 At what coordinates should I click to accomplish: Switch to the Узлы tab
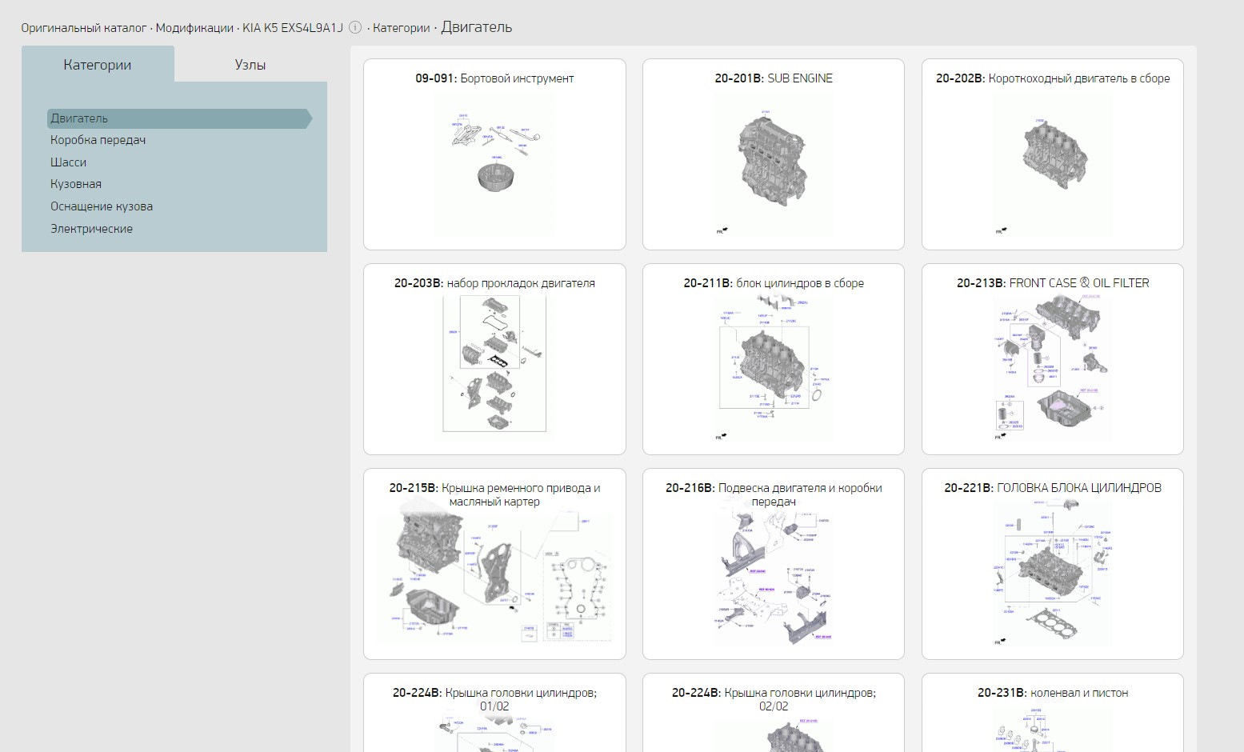point(250,65)
